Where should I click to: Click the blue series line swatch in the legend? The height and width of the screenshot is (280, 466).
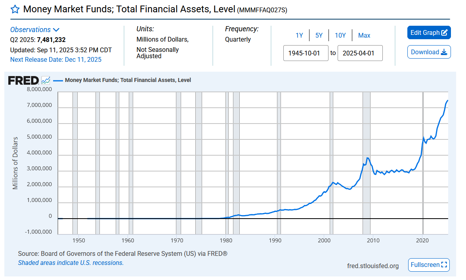pos(58,80)
